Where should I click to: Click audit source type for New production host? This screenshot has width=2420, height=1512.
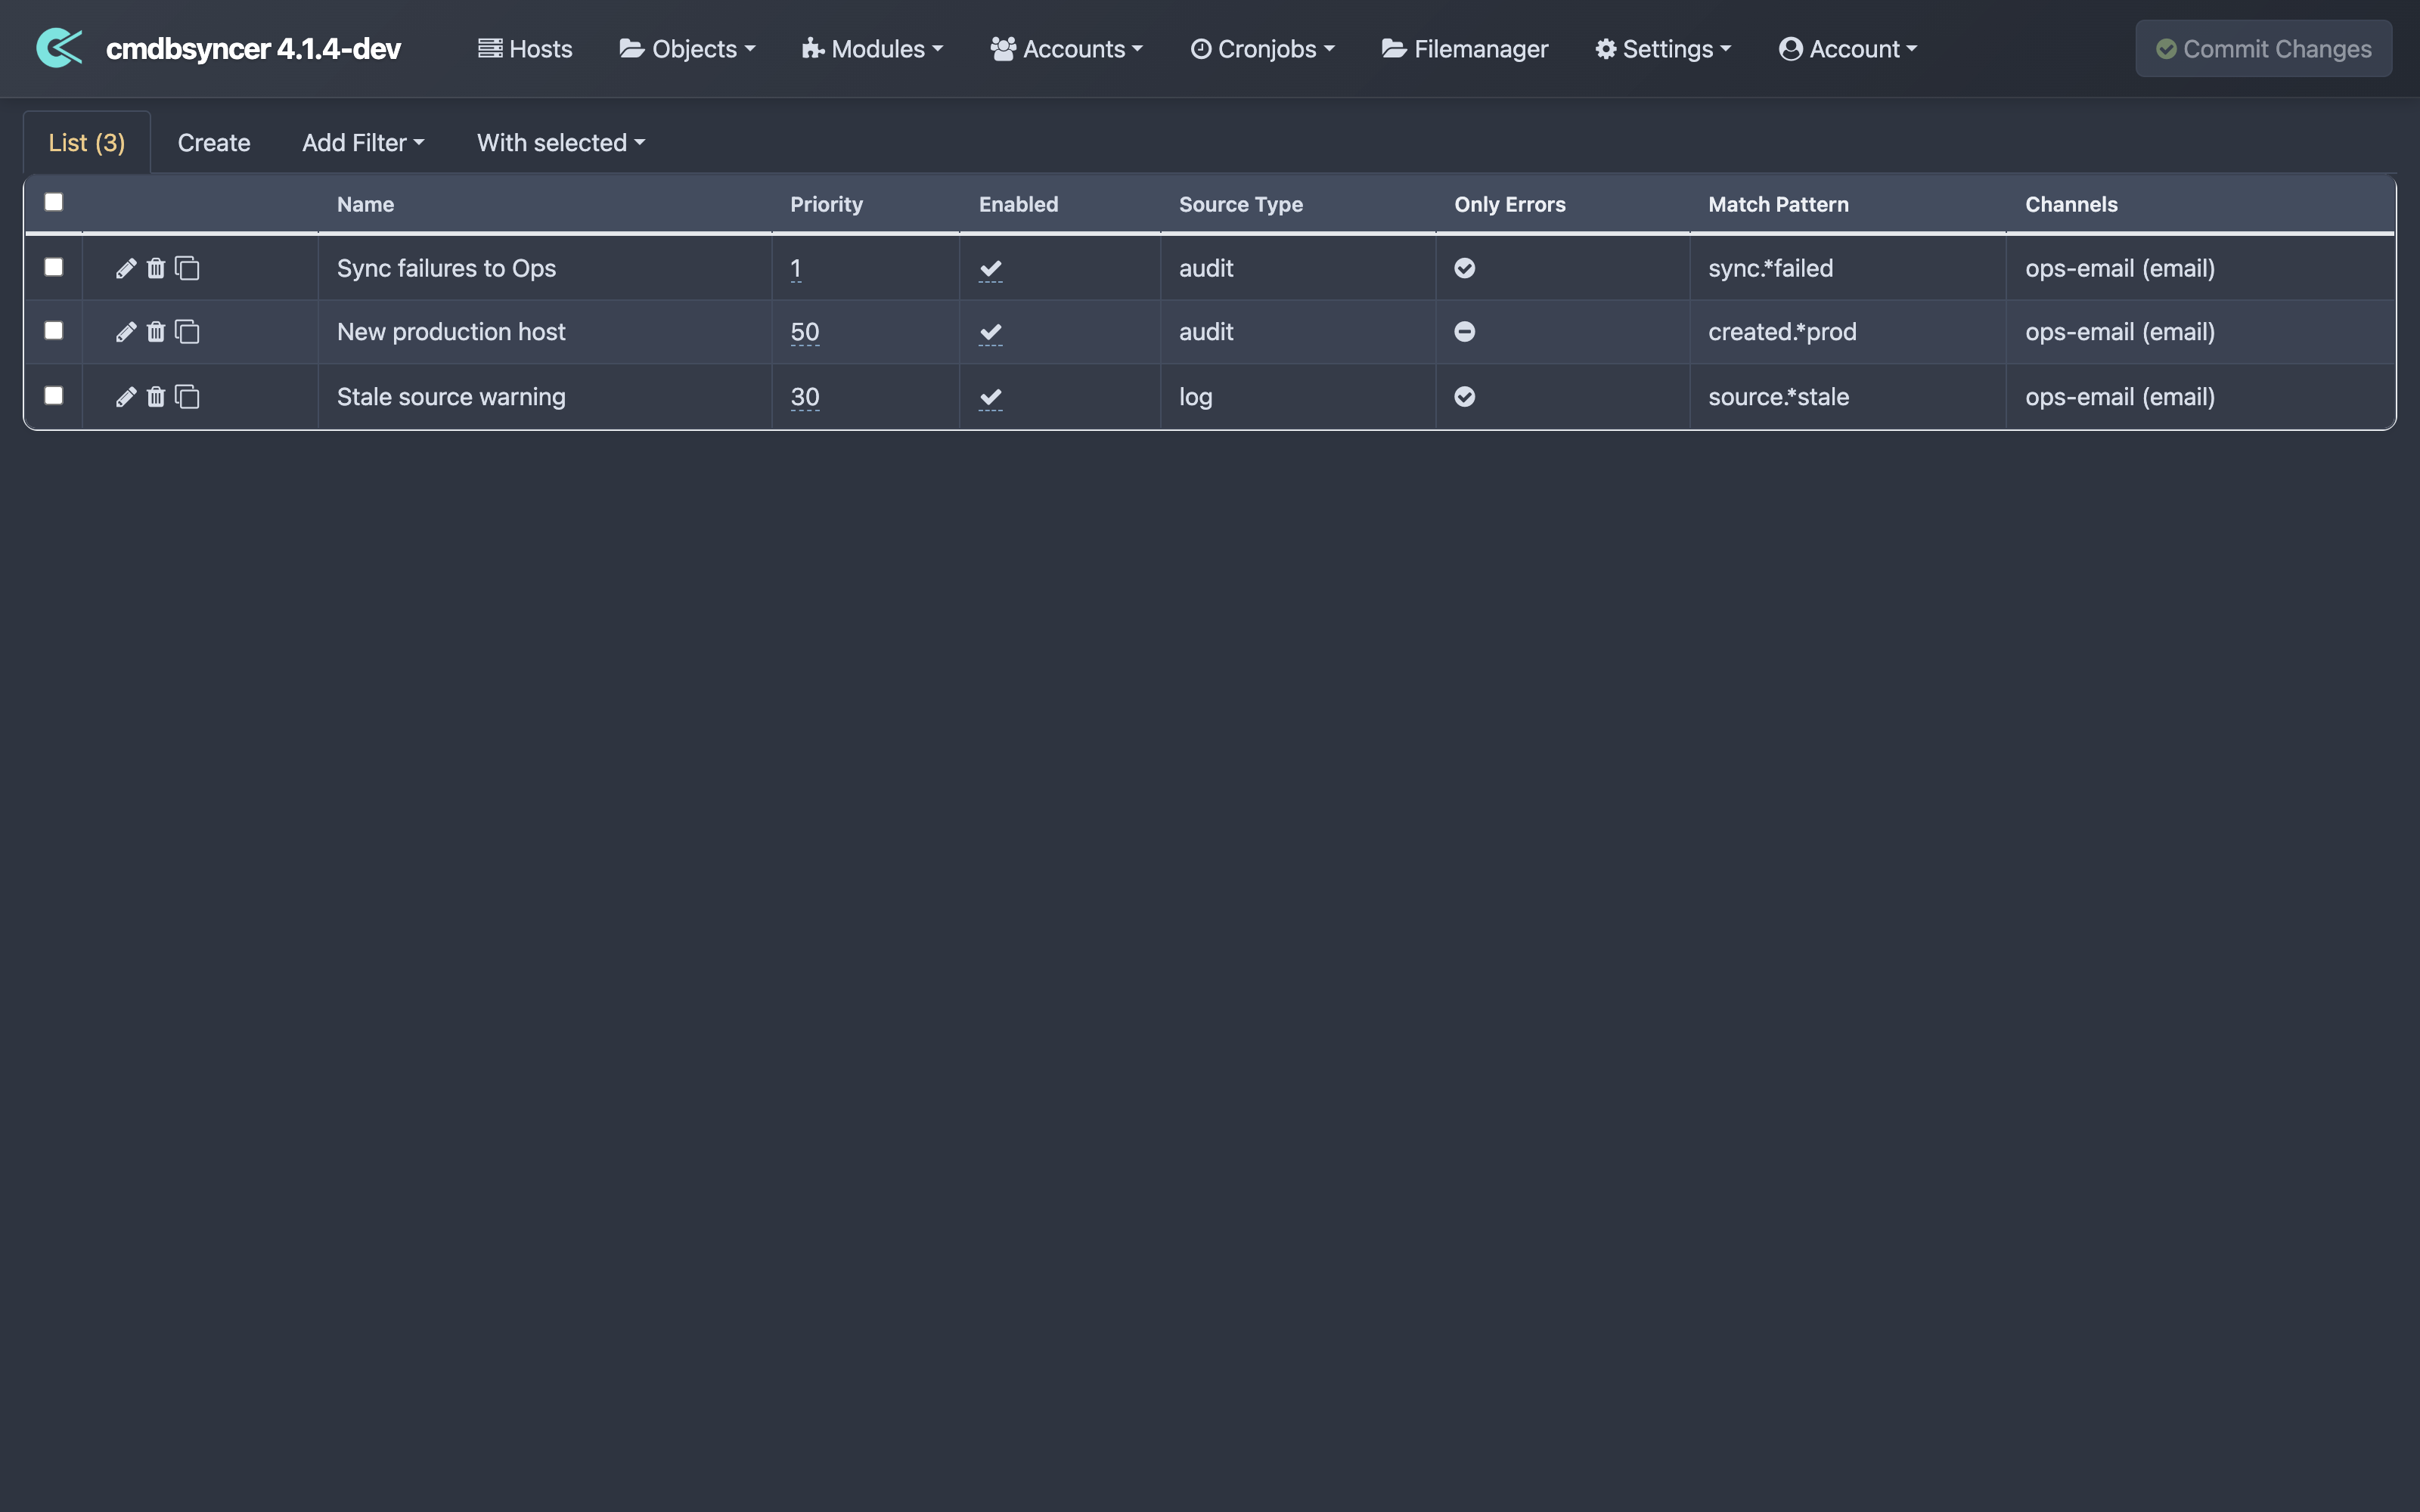[1206, 332]
